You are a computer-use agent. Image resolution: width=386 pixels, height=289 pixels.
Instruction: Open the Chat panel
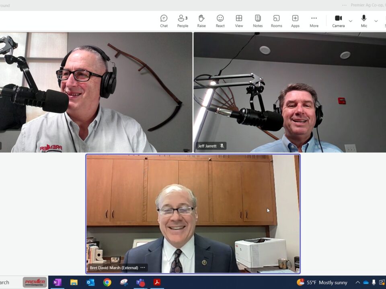(164, 21)
